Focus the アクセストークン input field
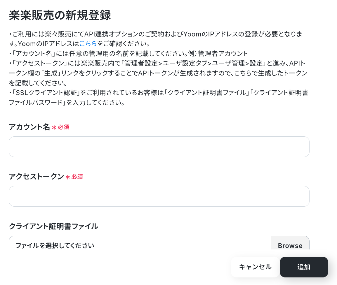This screenshot has height=285, width=337. (159, 196)
